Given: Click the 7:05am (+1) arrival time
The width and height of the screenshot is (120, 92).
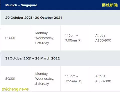Looking at the screenshot, I should click(74, 40).
